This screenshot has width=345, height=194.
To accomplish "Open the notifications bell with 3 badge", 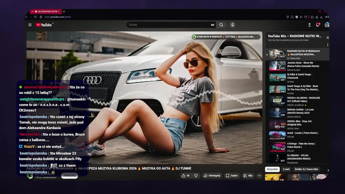I will (x=318, y=25).
